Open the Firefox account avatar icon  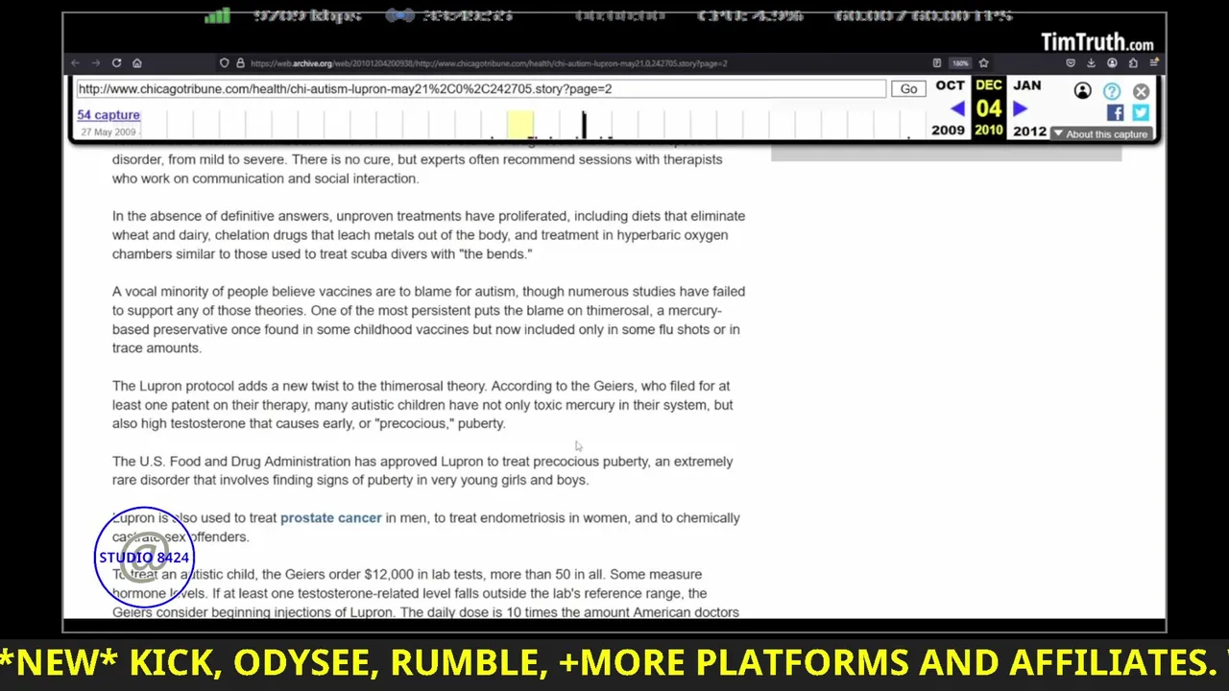click(1112, 63)
